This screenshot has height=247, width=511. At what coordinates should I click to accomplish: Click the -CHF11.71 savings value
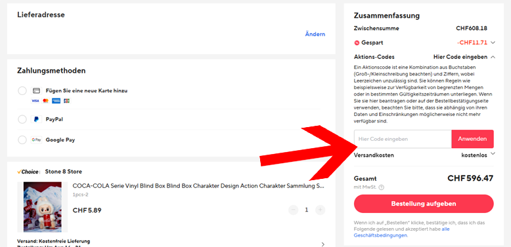pyautogui.click(x=472, y=43)
